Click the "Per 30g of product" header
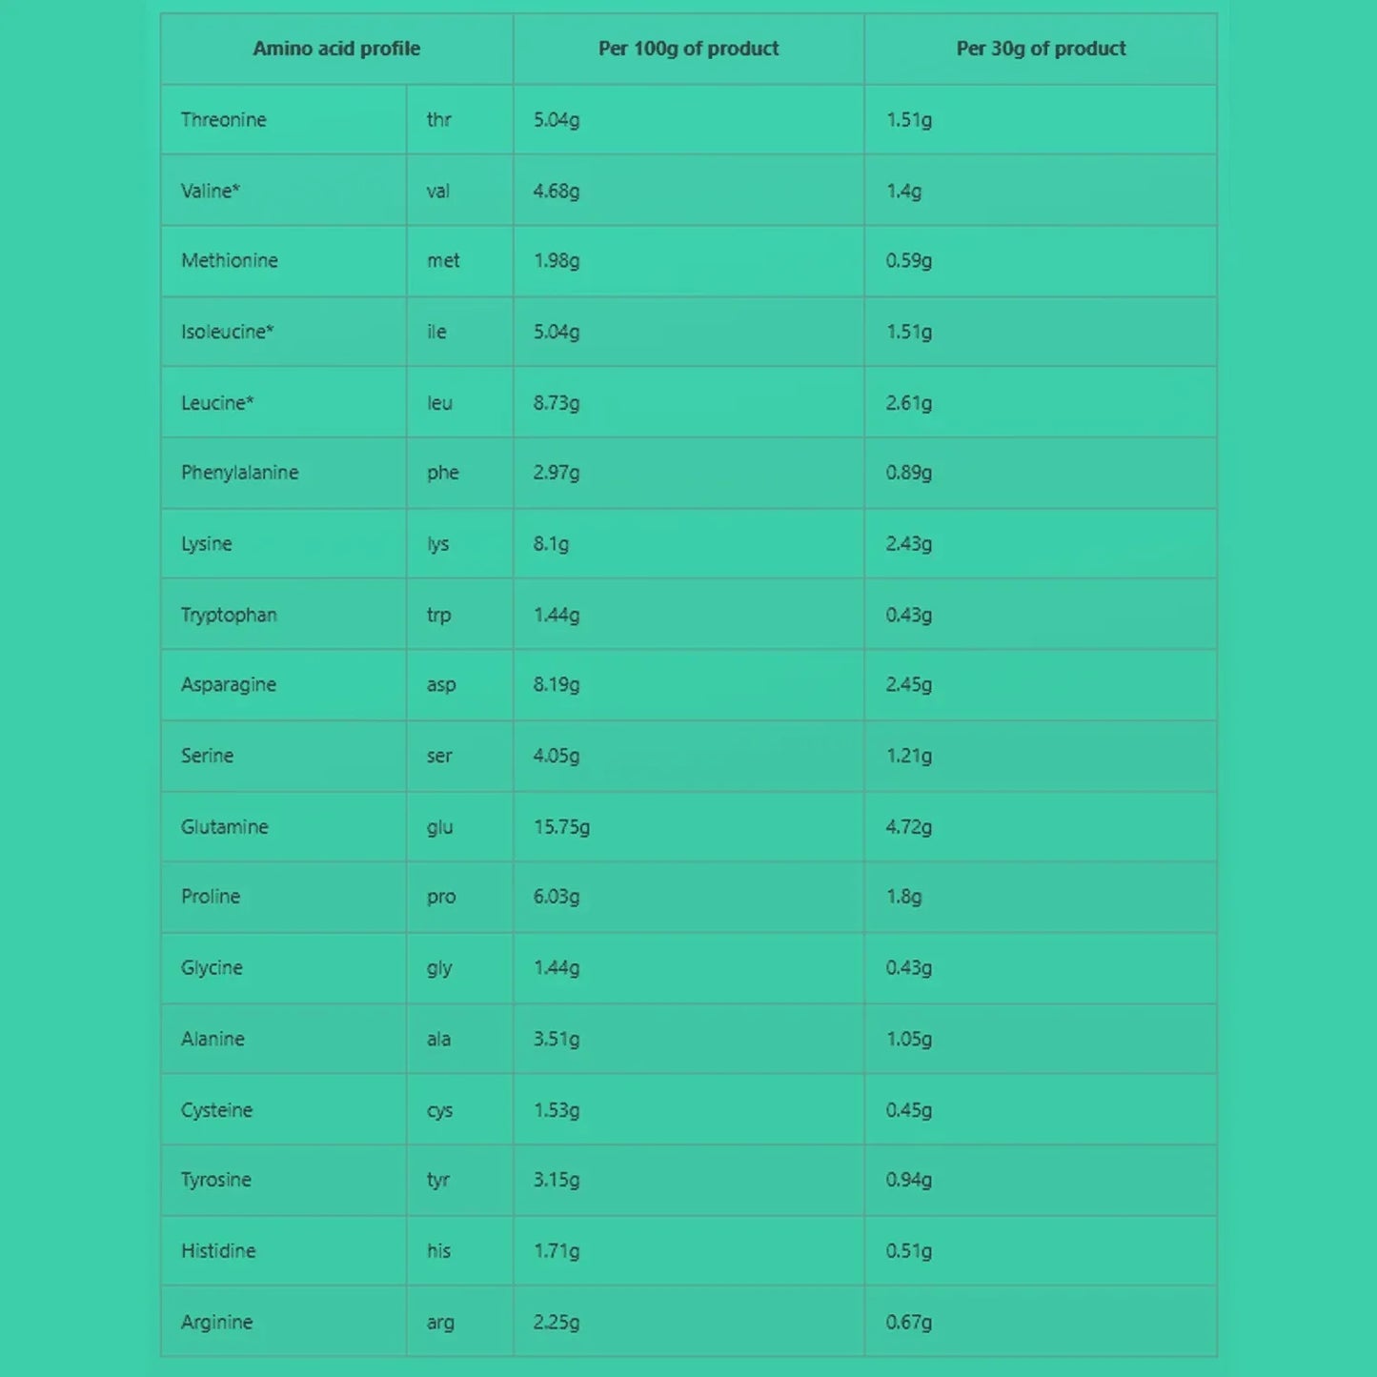Image resolution: width=1377 pixels, height=1377 pixels. (x=1041, y=49)
